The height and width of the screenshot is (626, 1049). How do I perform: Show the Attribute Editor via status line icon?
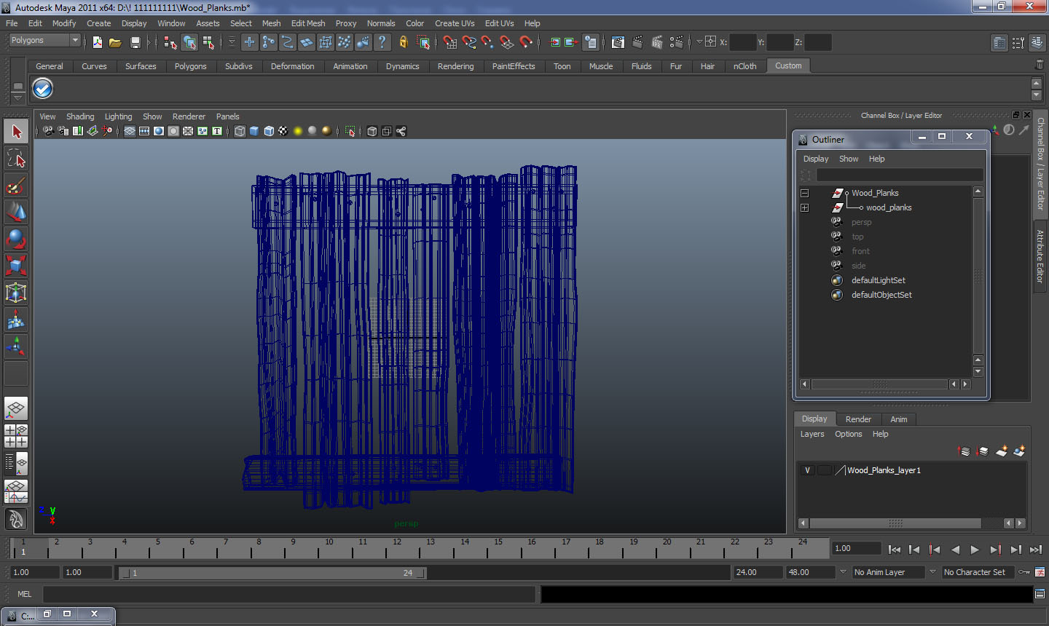999,43
